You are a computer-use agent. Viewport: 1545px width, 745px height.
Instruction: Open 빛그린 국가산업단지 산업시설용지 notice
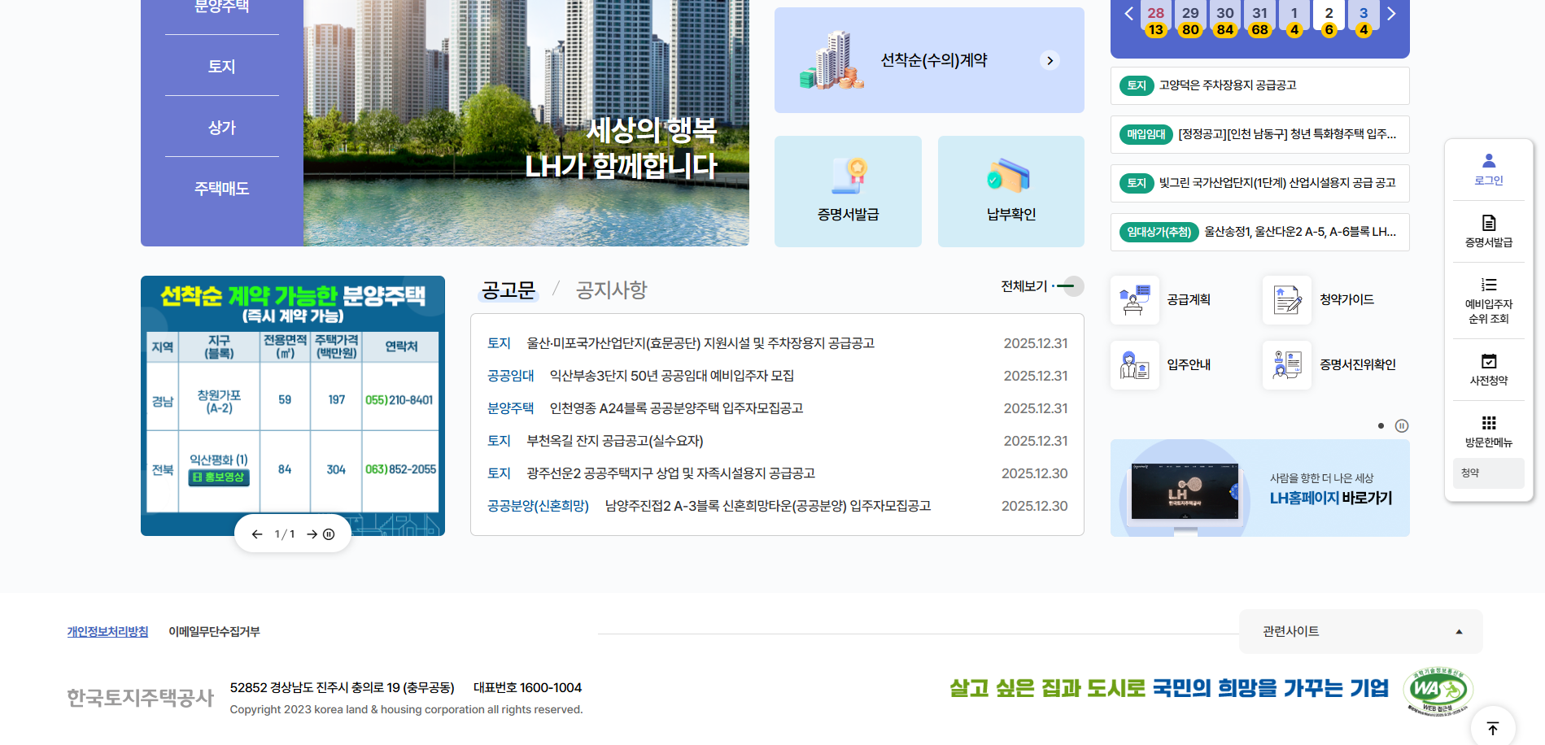[1259, 183]
